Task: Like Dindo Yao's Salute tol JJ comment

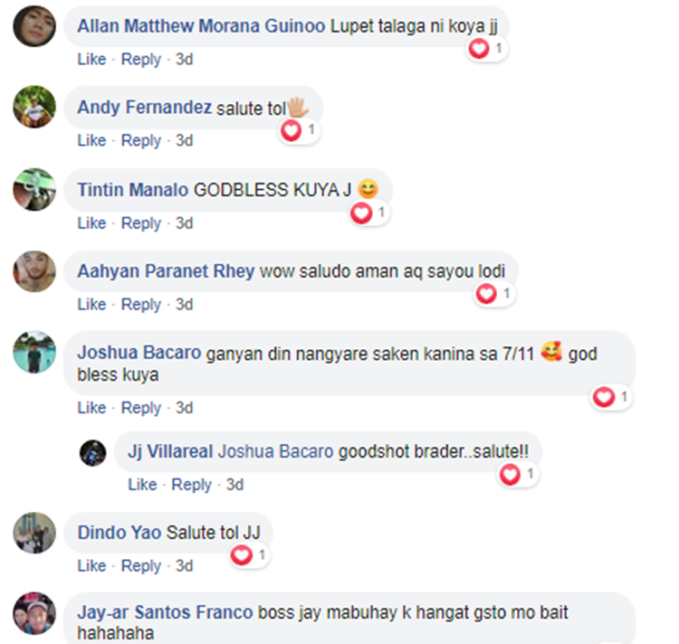Action: point(91,565)
